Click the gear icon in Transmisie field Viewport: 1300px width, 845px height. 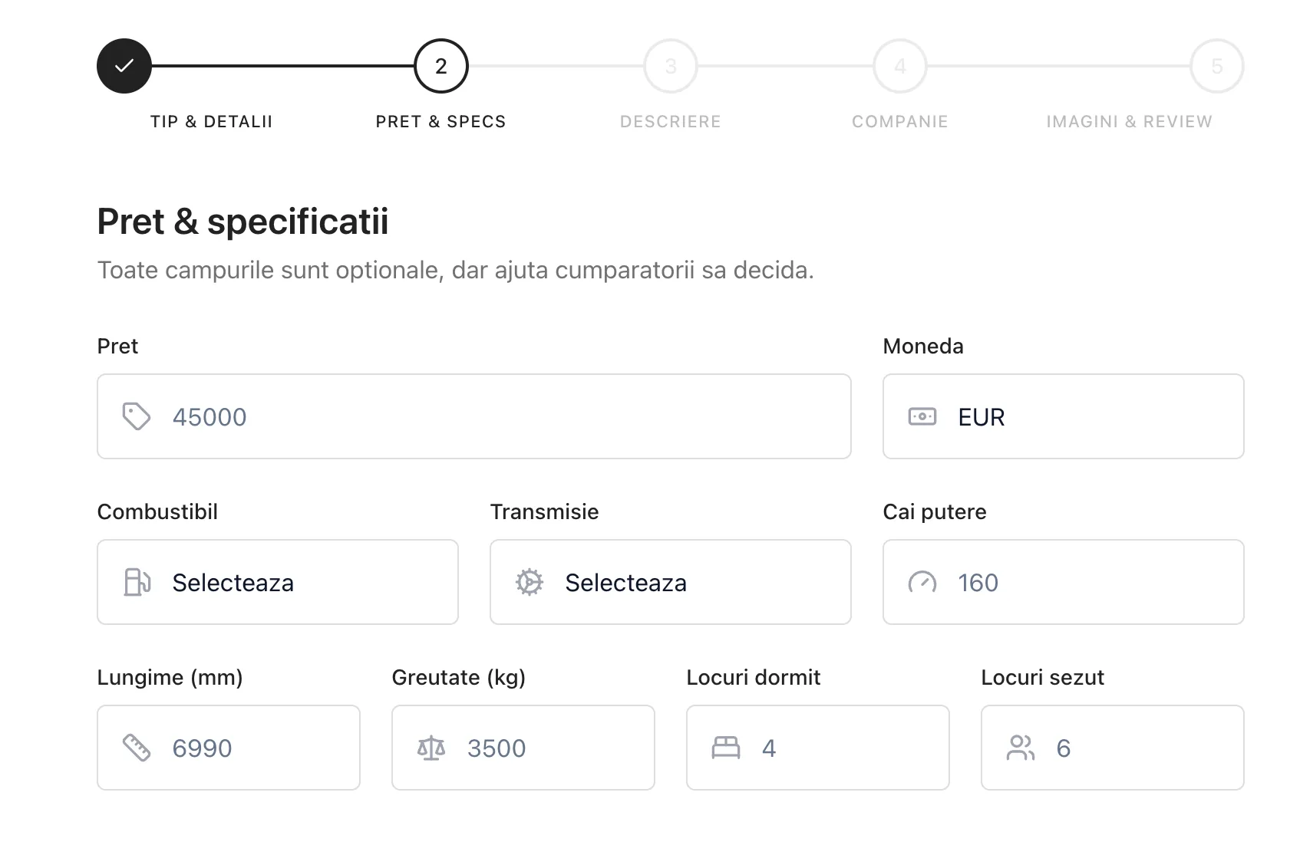530,582
